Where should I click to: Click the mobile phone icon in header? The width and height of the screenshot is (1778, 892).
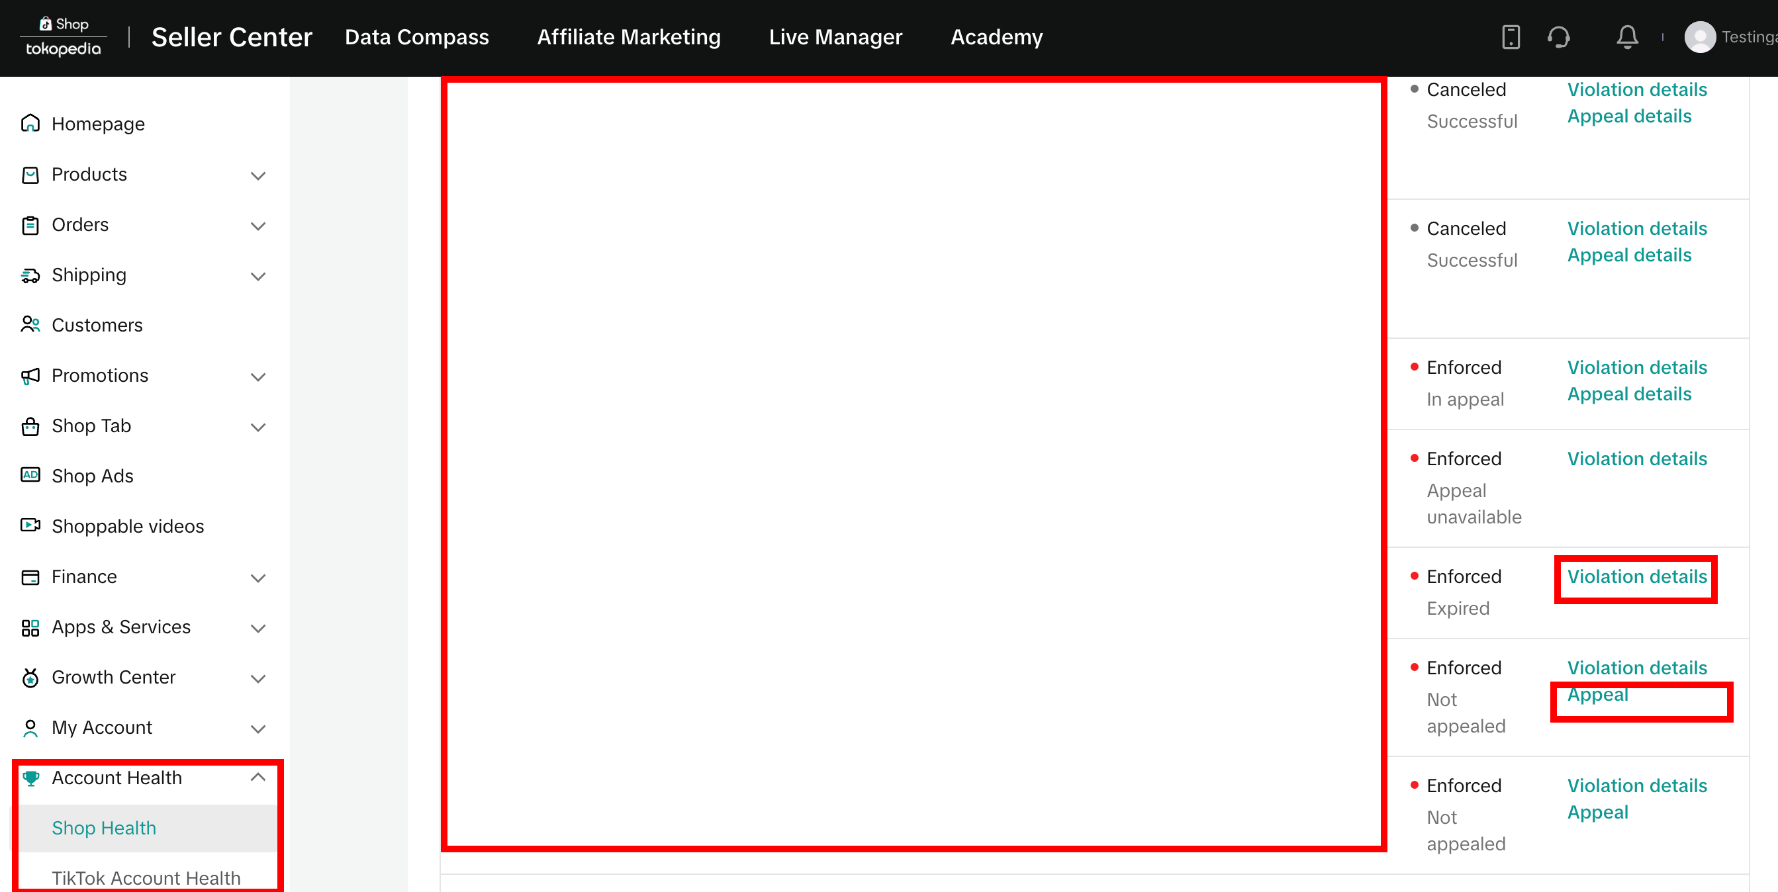[1510, 36]
